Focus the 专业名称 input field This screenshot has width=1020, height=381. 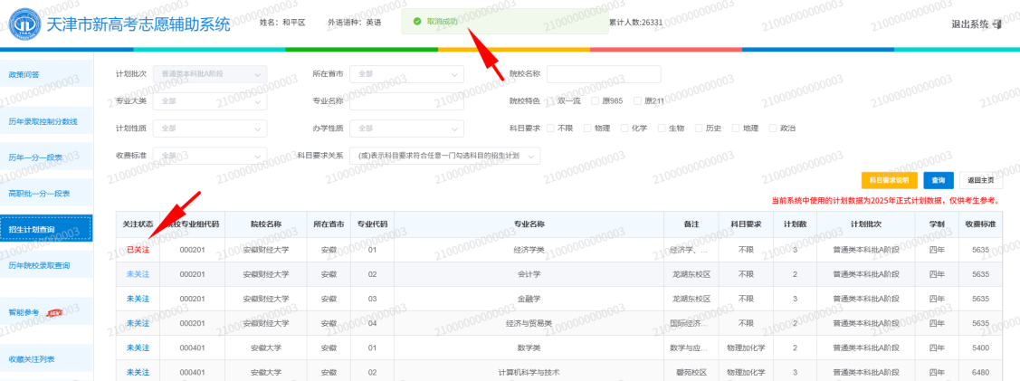click(x=406, y=101)
